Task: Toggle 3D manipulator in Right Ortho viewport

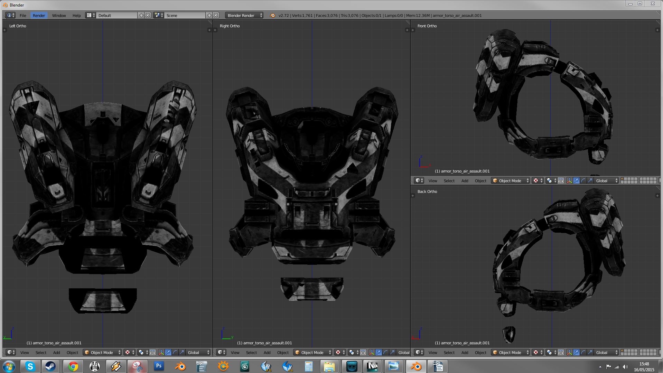Action: tap(372, 352)
